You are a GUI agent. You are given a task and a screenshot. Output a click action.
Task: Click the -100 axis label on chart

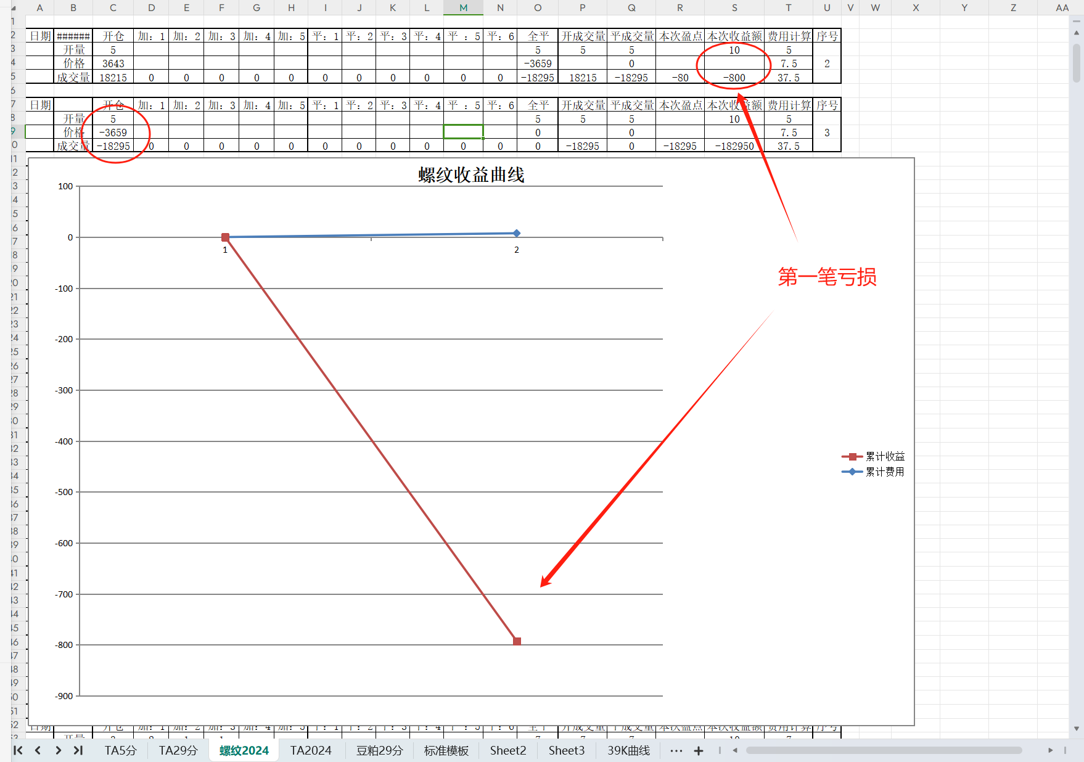pos(64,289)
